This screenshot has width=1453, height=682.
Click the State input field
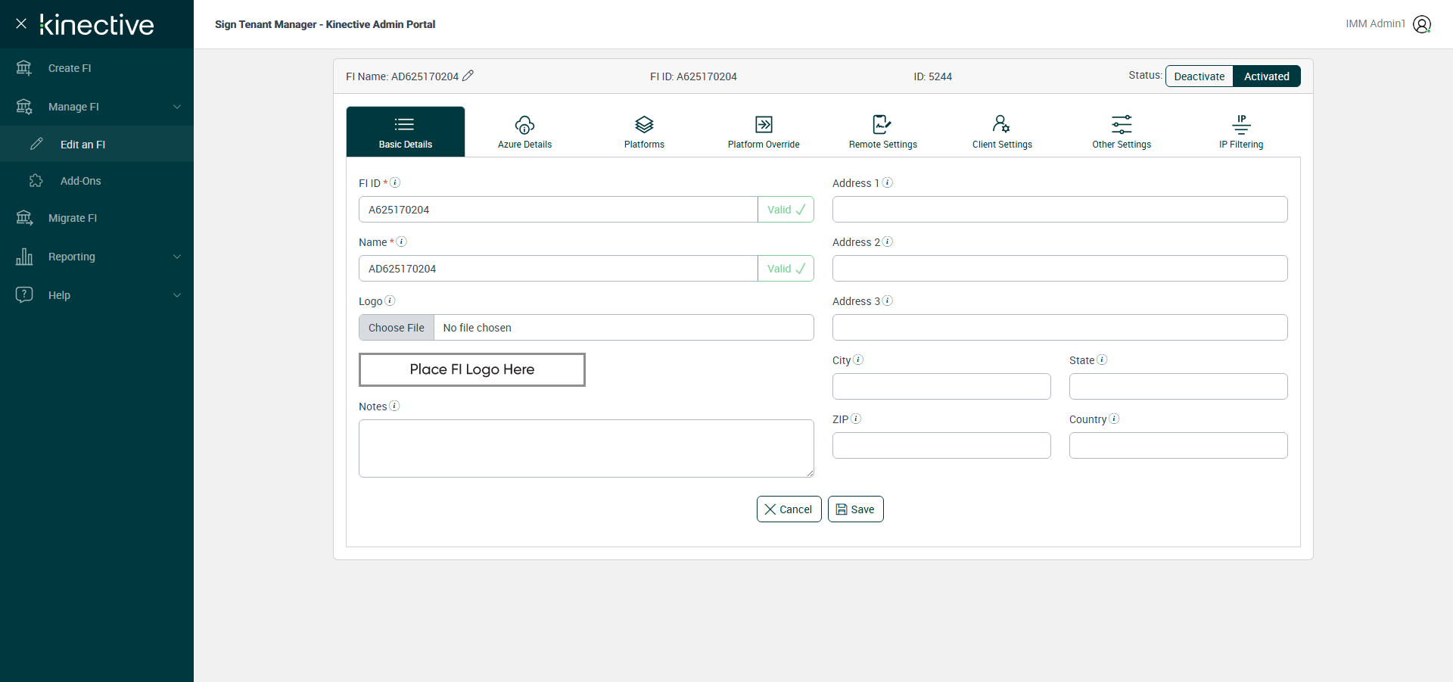click(1178, 387)
